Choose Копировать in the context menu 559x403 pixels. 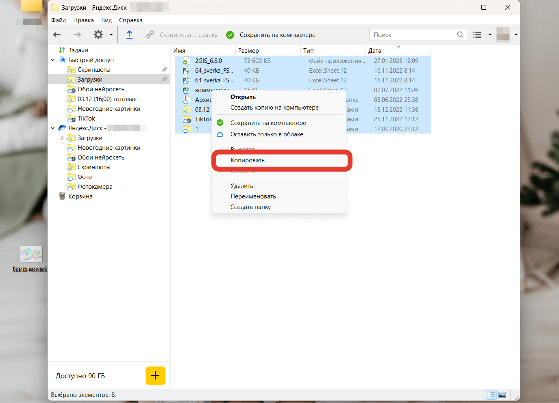[248, 160]
